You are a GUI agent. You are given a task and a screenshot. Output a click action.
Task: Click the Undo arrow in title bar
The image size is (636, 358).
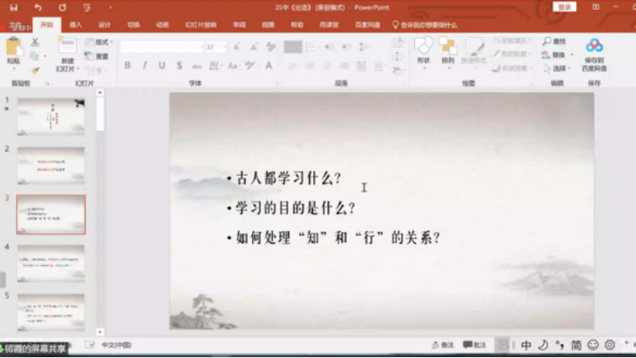point(38,7)
